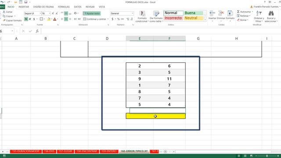Open the Ordenar y filtrar menu
Image resolution: width=281 pixels, height=158 pixels.
pyautogui.click(x=259, y=17)
